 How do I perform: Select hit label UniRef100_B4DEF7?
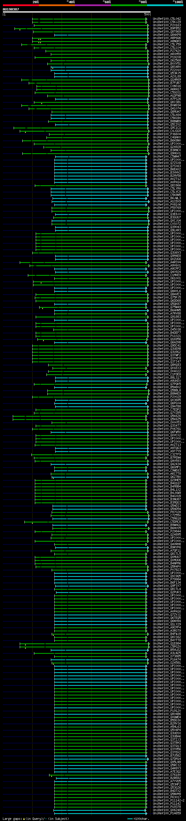pos(167,333)
